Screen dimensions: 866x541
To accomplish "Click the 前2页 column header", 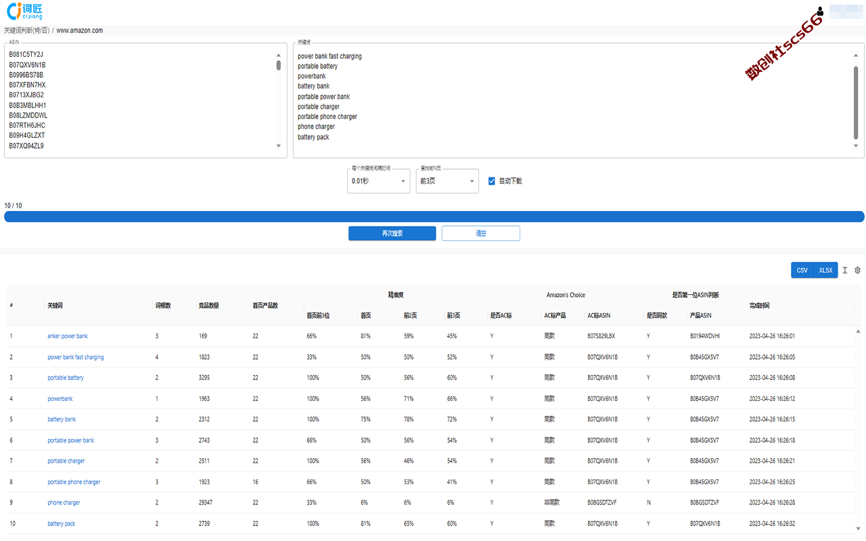I will 411,316.
